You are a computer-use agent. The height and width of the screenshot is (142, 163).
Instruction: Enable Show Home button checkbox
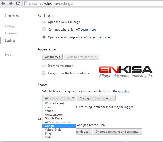pyautogui.click(x=44, y=66)
